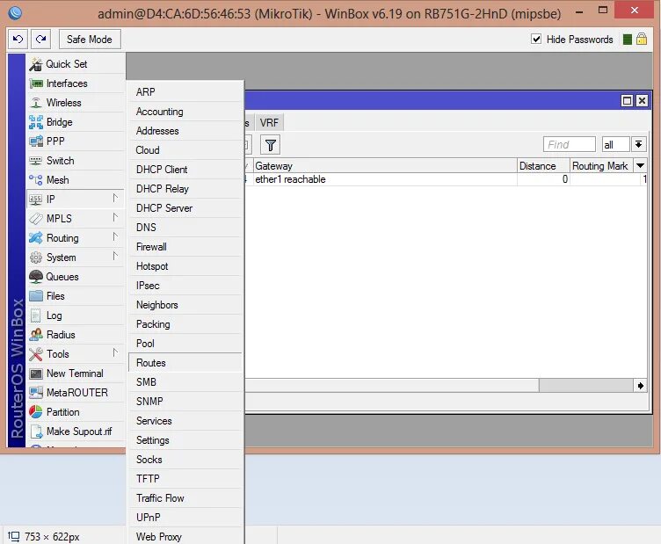Click the New Terminal screen icon

click(36, 374)
